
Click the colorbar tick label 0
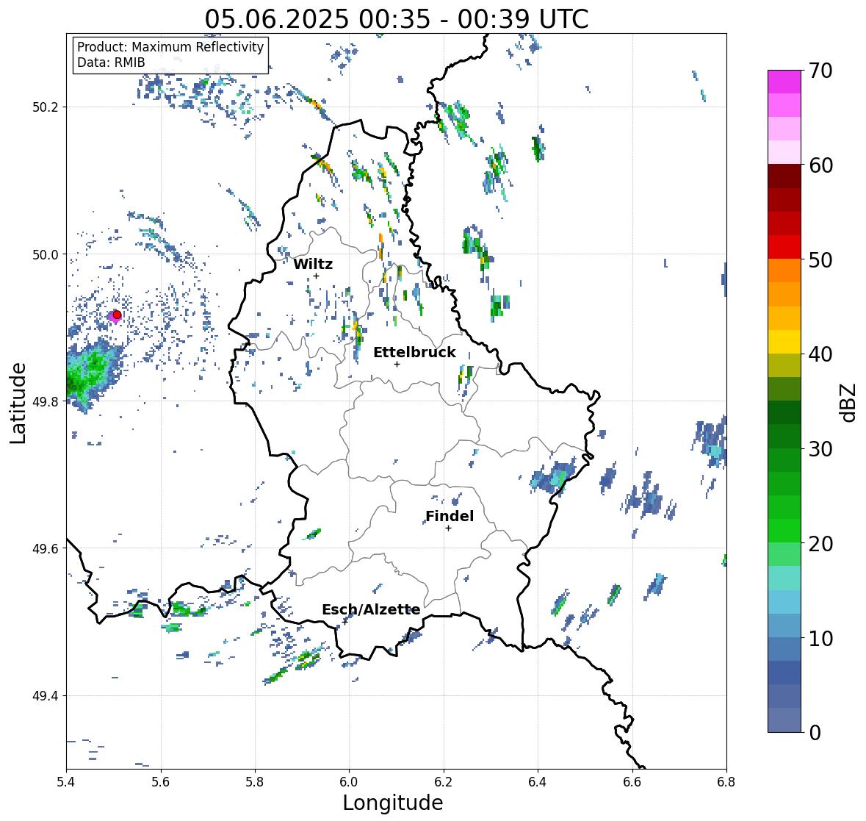point(815,733)
